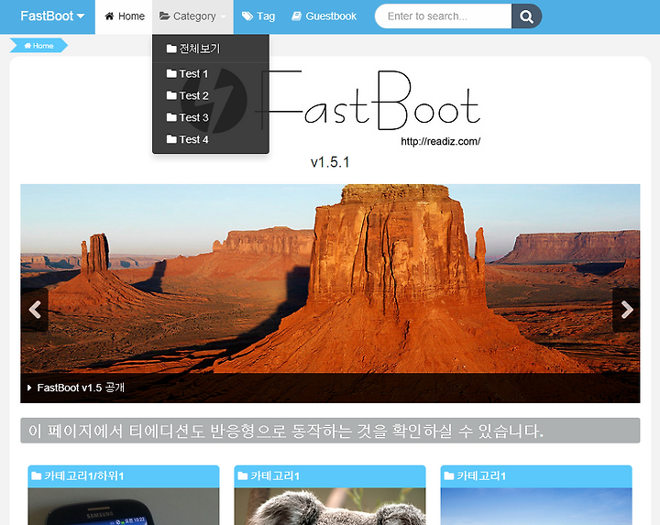Click the Samsung phone thumbnail
This screenshot has width=660, height=525.
124,507
